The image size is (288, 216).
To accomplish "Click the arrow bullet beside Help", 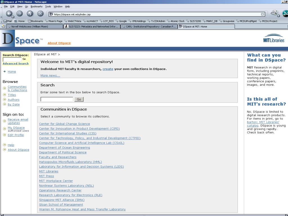I will coord(4,145).
